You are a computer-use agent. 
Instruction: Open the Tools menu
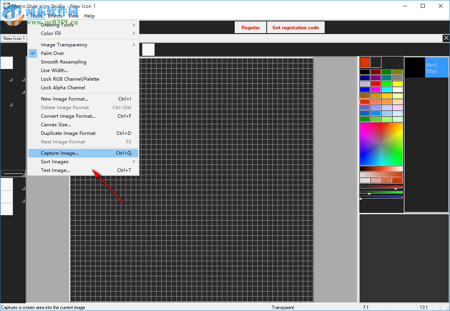point(36,16)
